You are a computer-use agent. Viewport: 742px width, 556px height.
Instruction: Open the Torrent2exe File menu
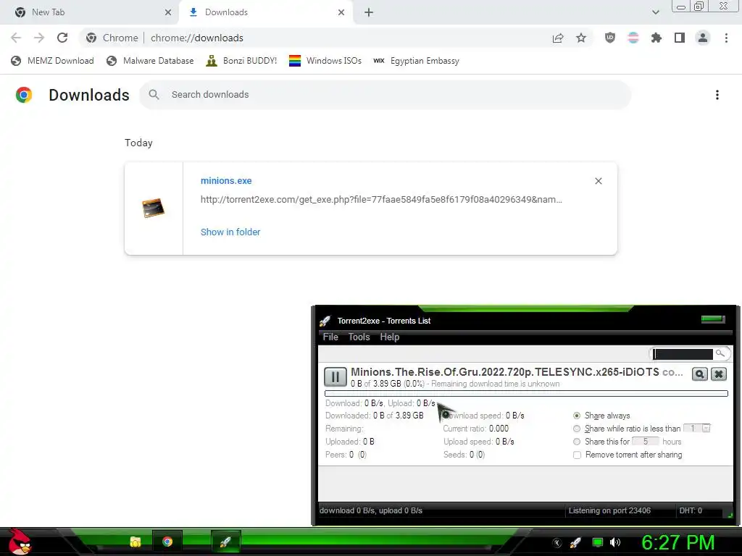[330, 337]
